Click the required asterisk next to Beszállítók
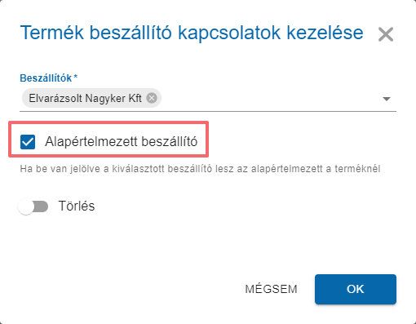This screenshot has height=324, width=416. (76, 77)
